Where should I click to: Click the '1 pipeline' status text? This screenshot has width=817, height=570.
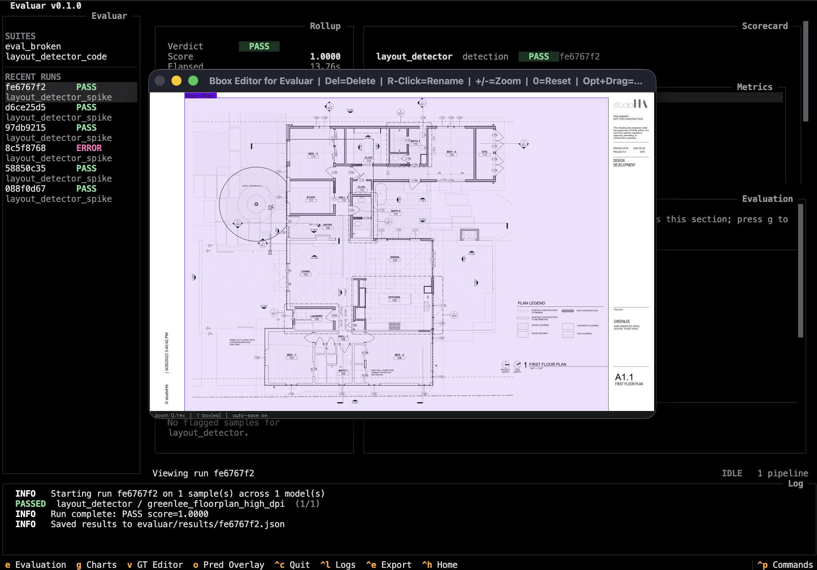click(783, 473)
